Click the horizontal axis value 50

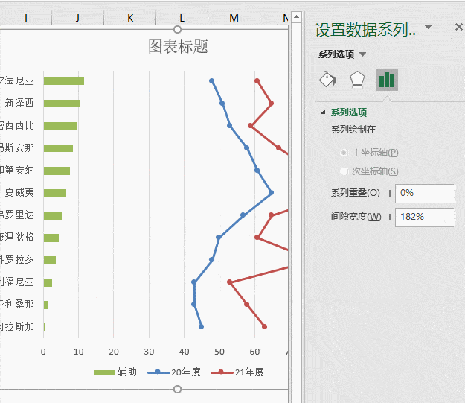point(219,352)
